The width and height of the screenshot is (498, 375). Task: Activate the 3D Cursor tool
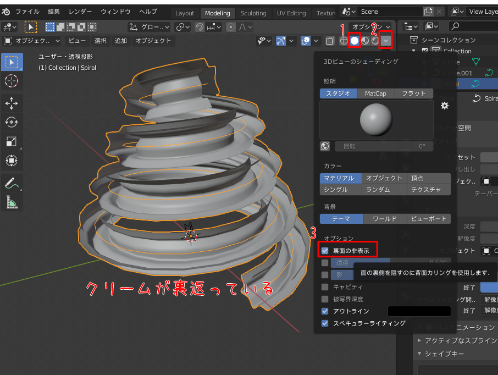12,81
